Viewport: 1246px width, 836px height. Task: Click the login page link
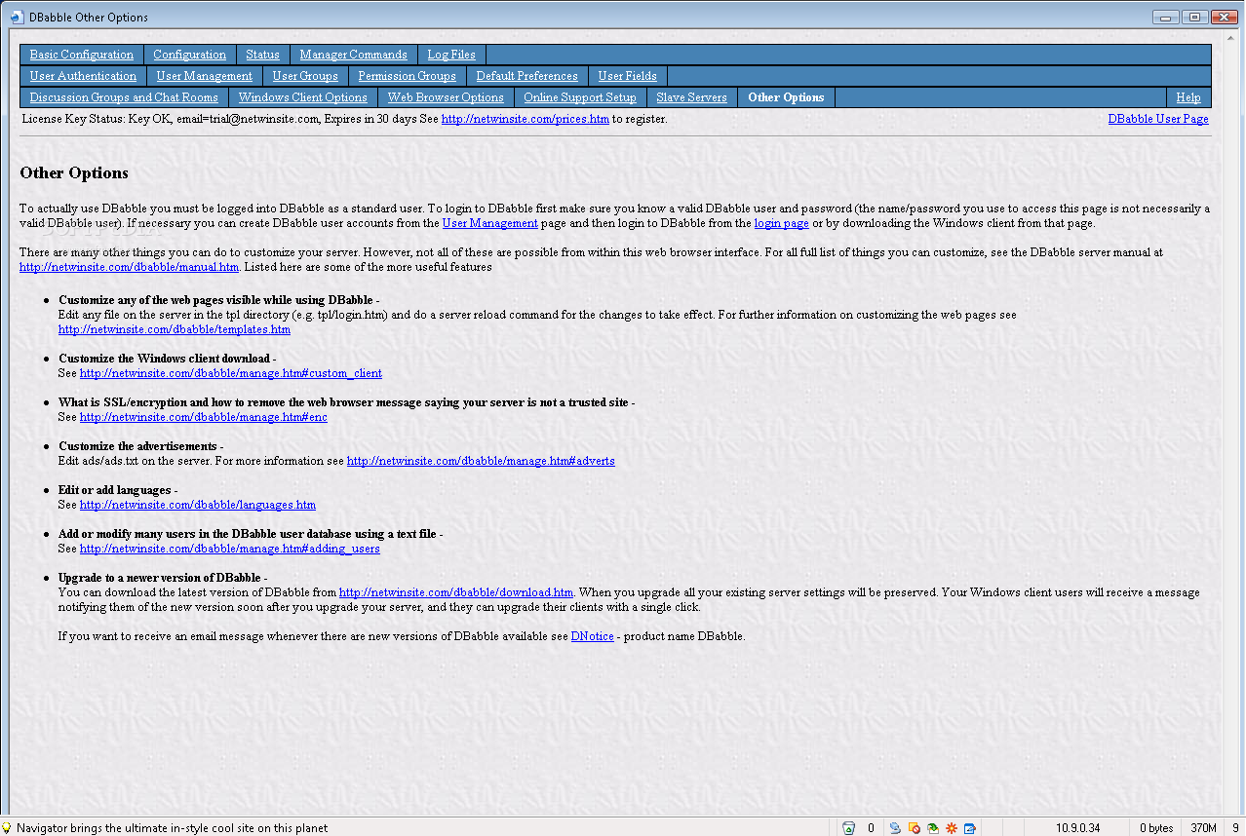coord(781,223)
